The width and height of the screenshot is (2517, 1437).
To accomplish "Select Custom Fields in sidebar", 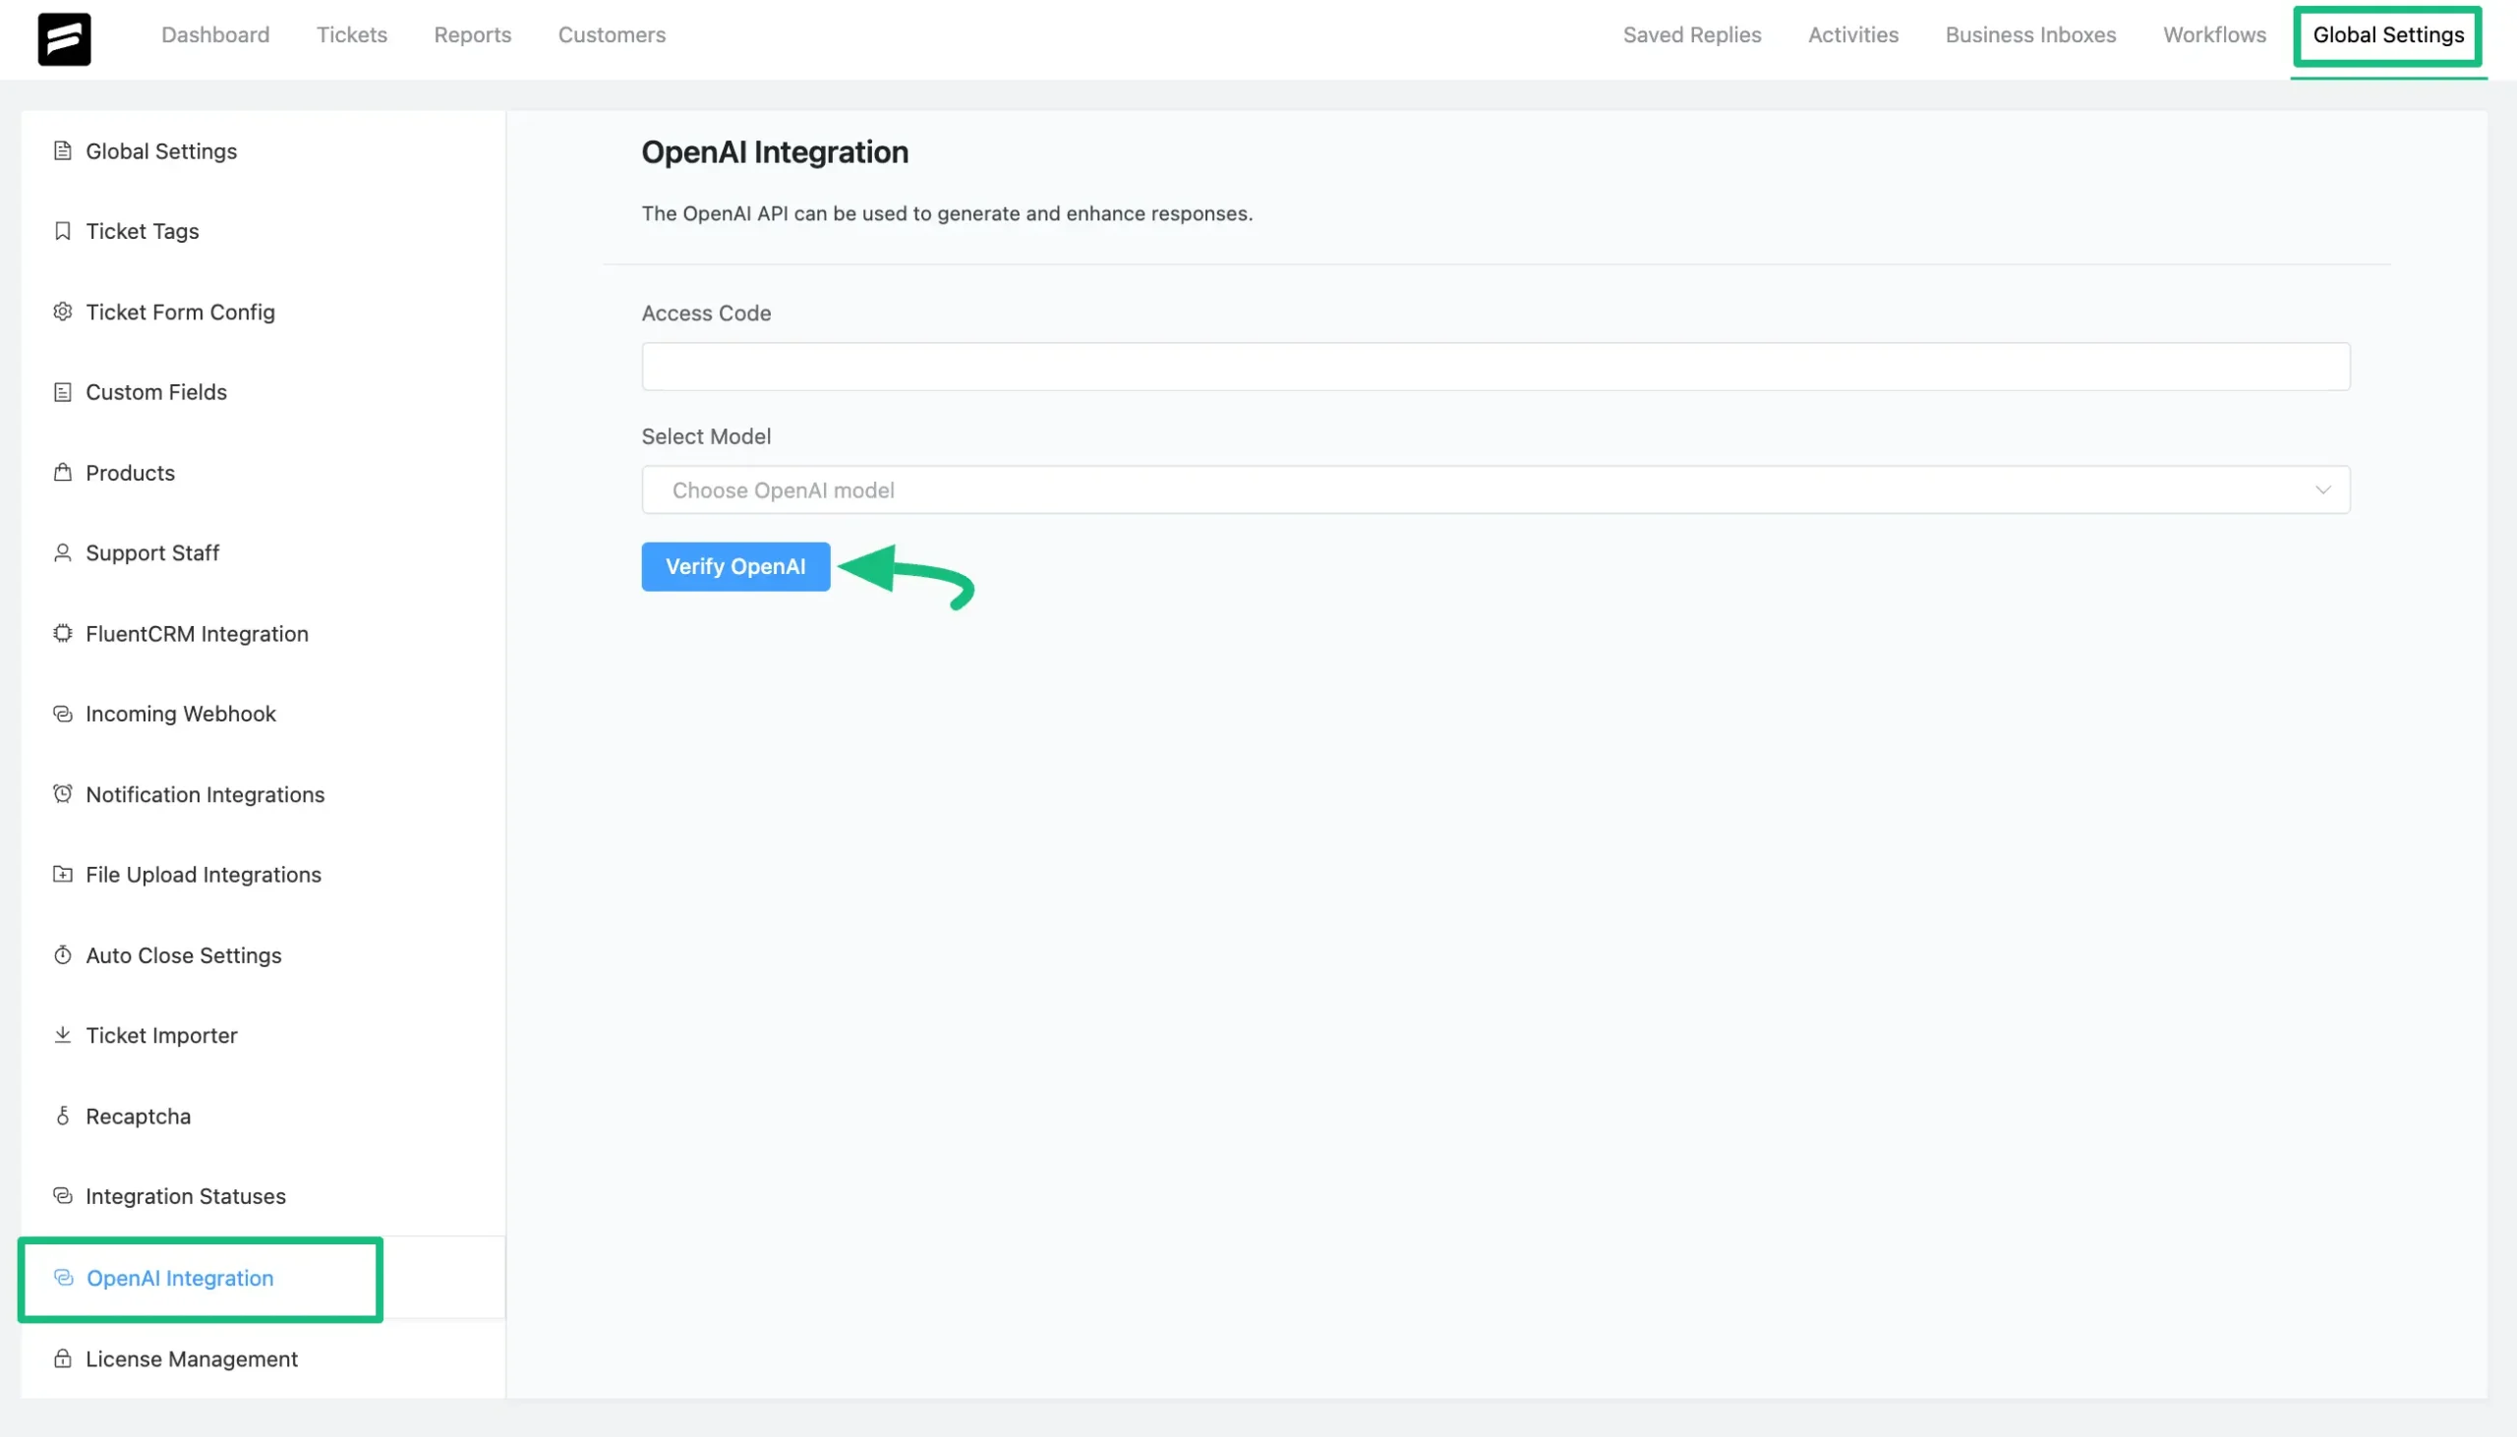I will [156, 392].
